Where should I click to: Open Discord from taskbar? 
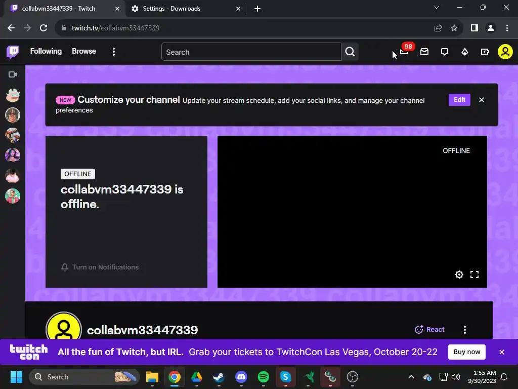(x=241, y=377)
